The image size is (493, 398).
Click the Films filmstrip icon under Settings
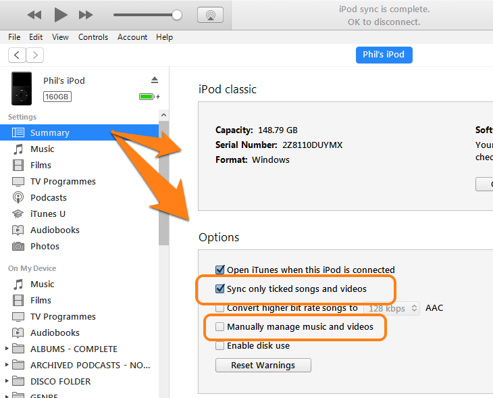[x=18, y=165]
